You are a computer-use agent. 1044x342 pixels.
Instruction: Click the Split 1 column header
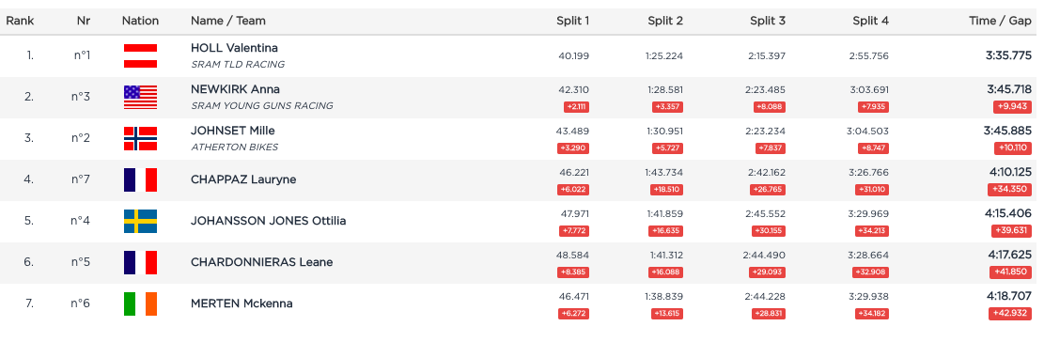572,21
